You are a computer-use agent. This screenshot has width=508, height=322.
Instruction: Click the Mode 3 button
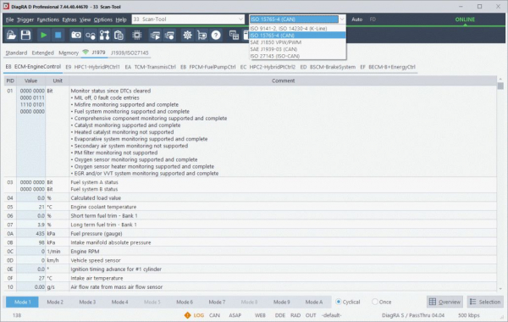click(87, 302)
